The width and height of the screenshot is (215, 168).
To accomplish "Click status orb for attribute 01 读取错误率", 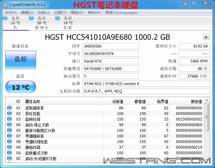I will coord(9,108).
